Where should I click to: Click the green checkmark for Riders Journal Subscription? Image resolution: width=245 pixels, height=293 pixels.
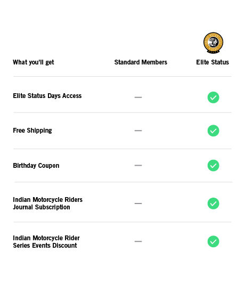213,204
